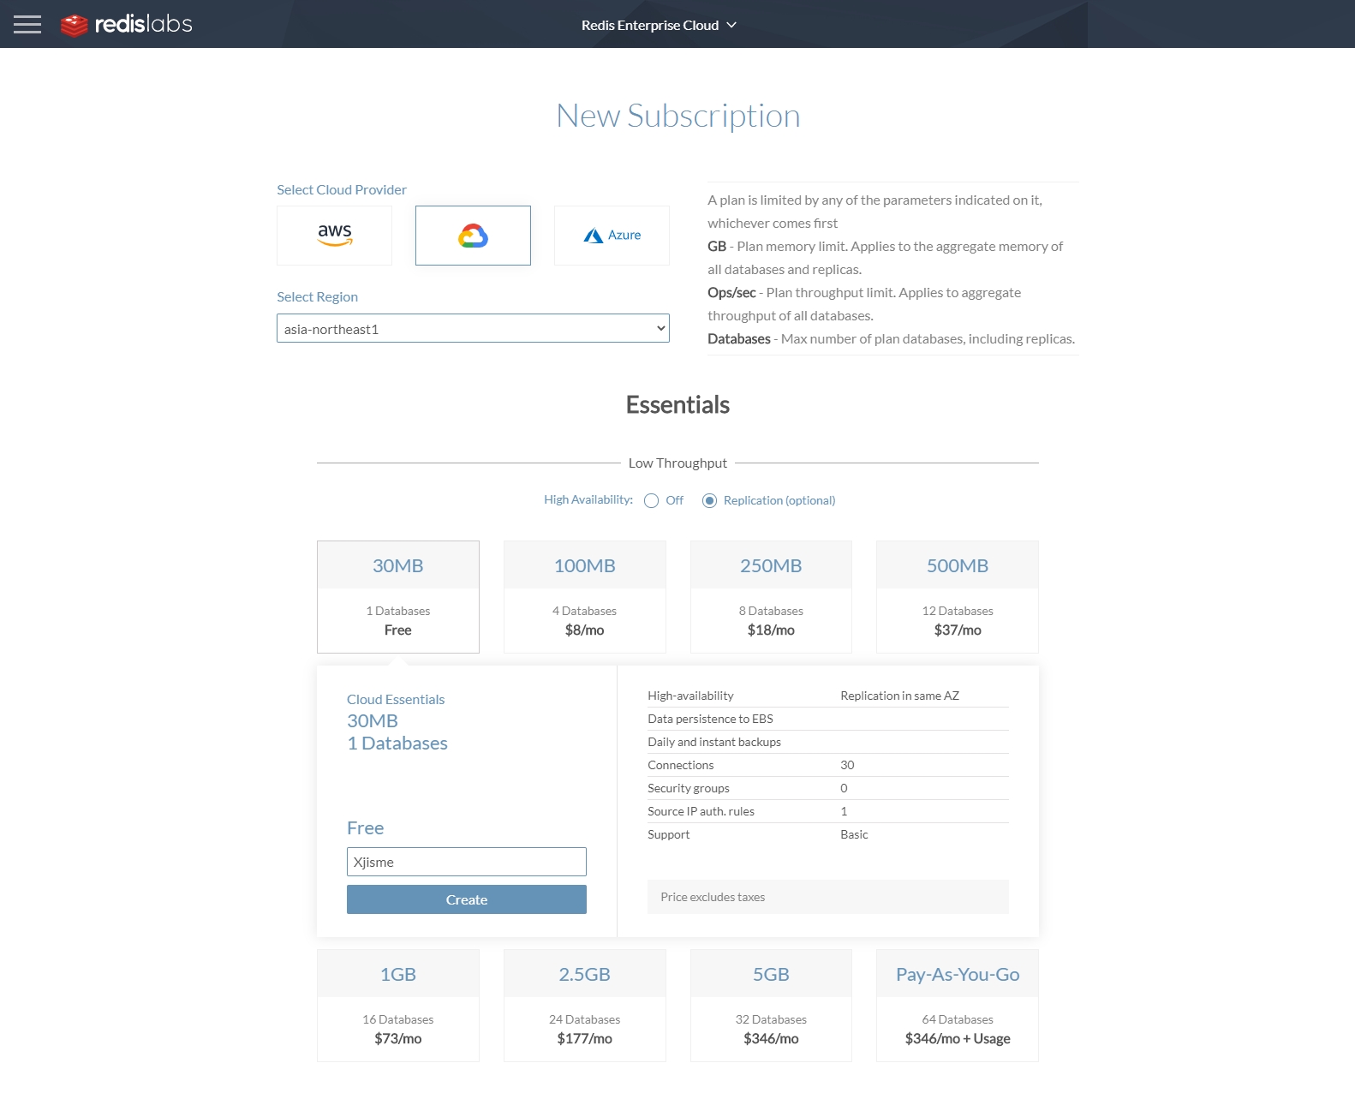Open the hamburger navigation menu
Screen dimensions: 1355x1099
[27, 24]
